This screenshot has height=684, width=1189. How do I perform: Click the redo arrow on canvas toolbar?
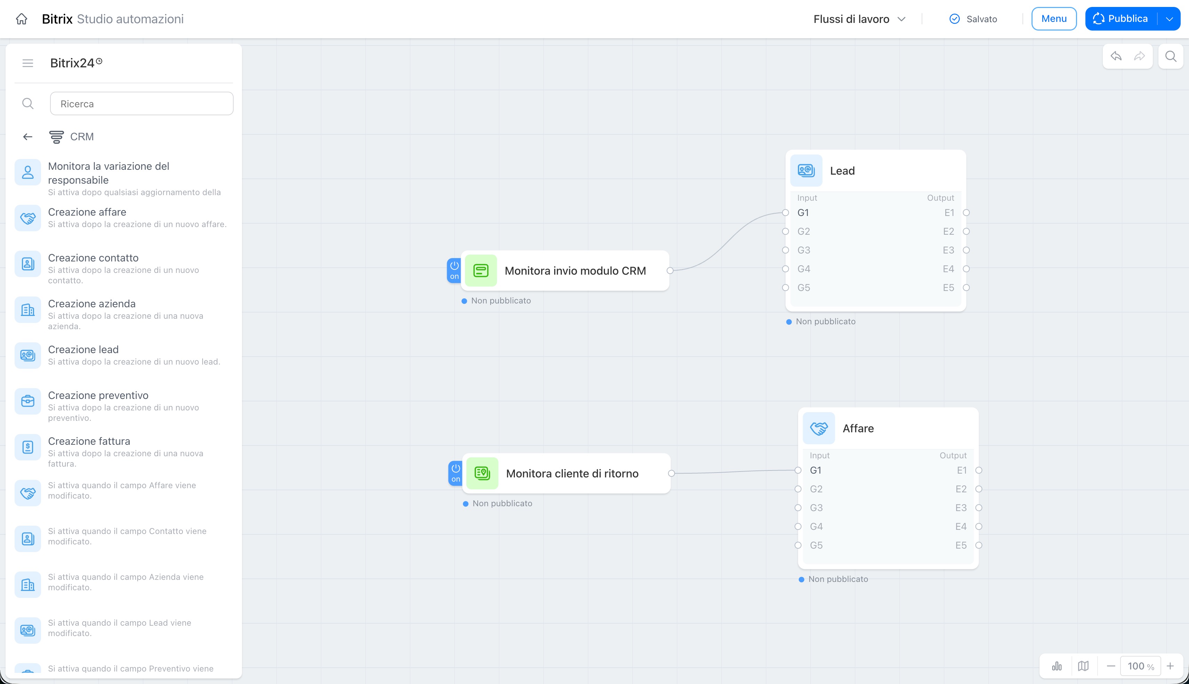[1139, 56]
